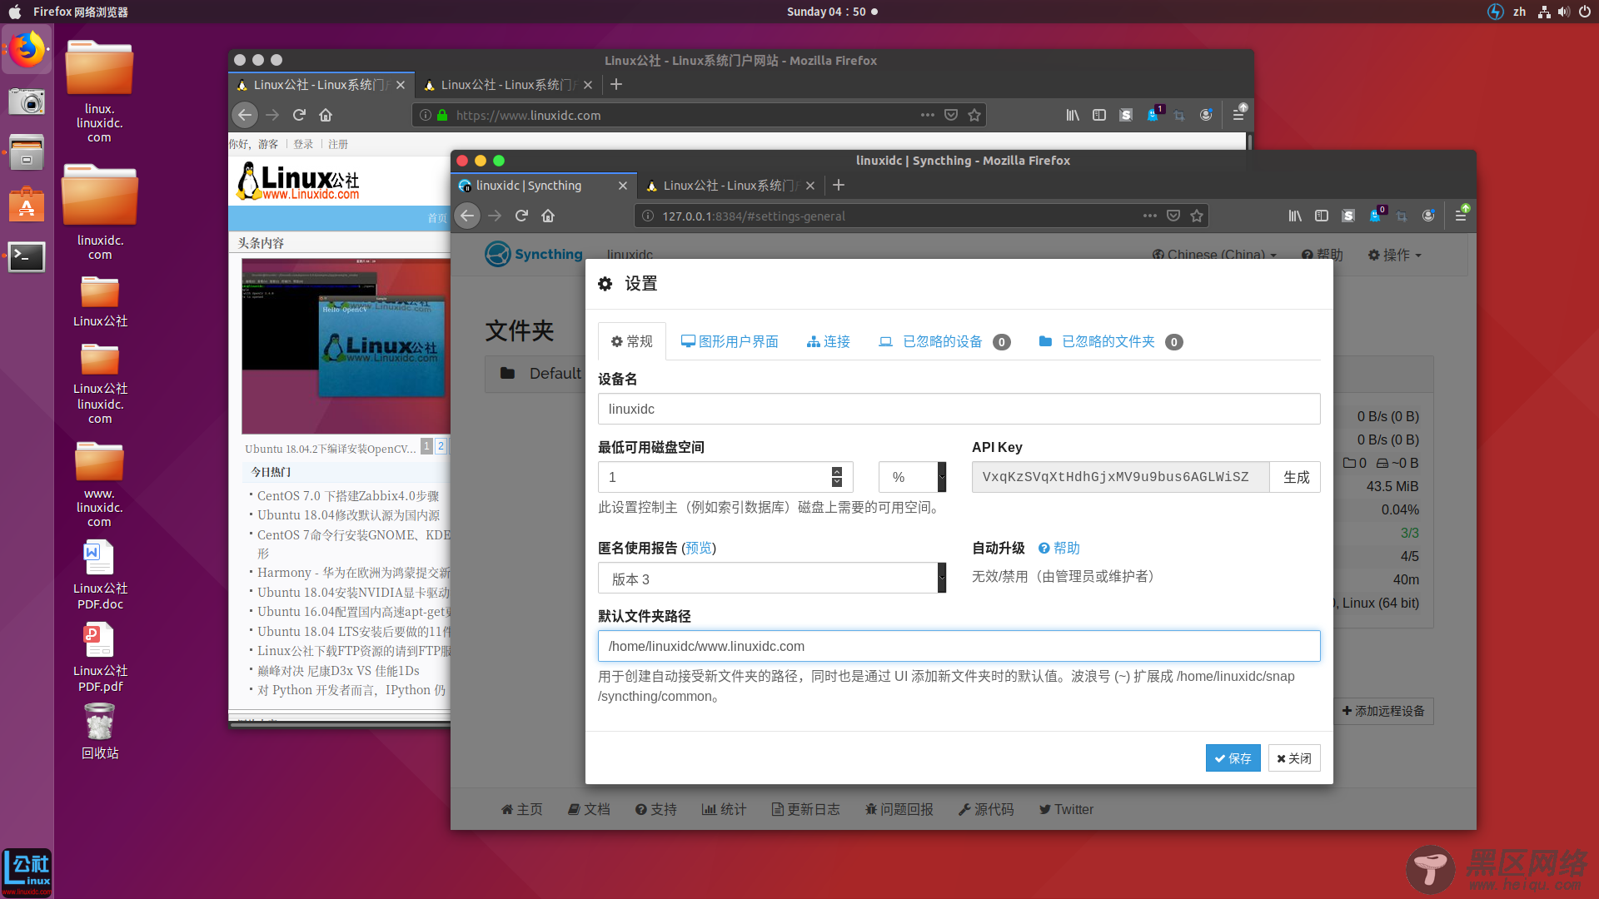Click into the 设备名 input field

[959, 409]
